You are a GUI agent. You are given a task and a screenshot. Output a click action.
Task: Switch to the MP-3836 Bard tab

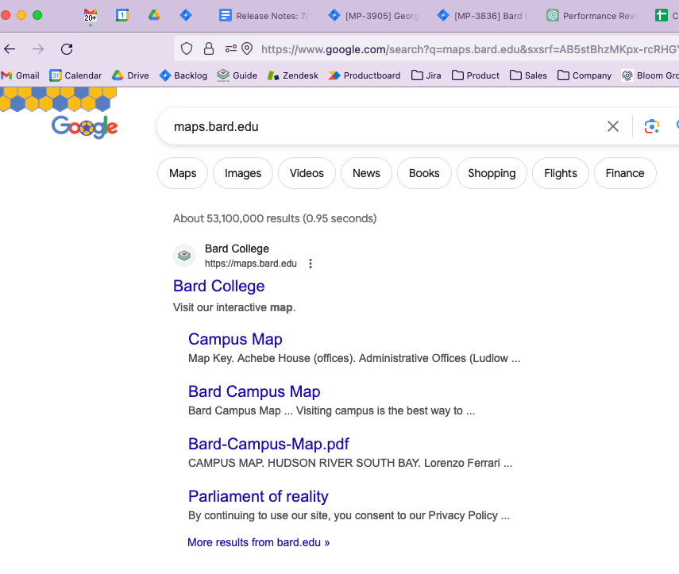point(483,16)
